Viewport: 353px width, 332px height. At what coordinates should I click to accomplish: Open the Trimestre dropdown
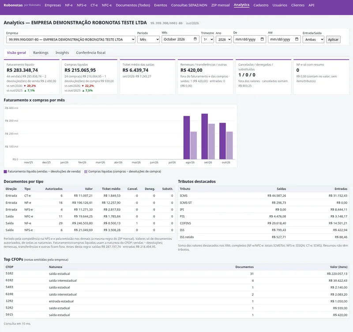[x=207, y=39]
